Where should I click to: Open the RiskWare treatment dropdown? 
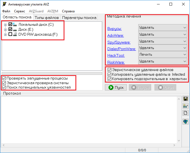click(x=163, y=61)
